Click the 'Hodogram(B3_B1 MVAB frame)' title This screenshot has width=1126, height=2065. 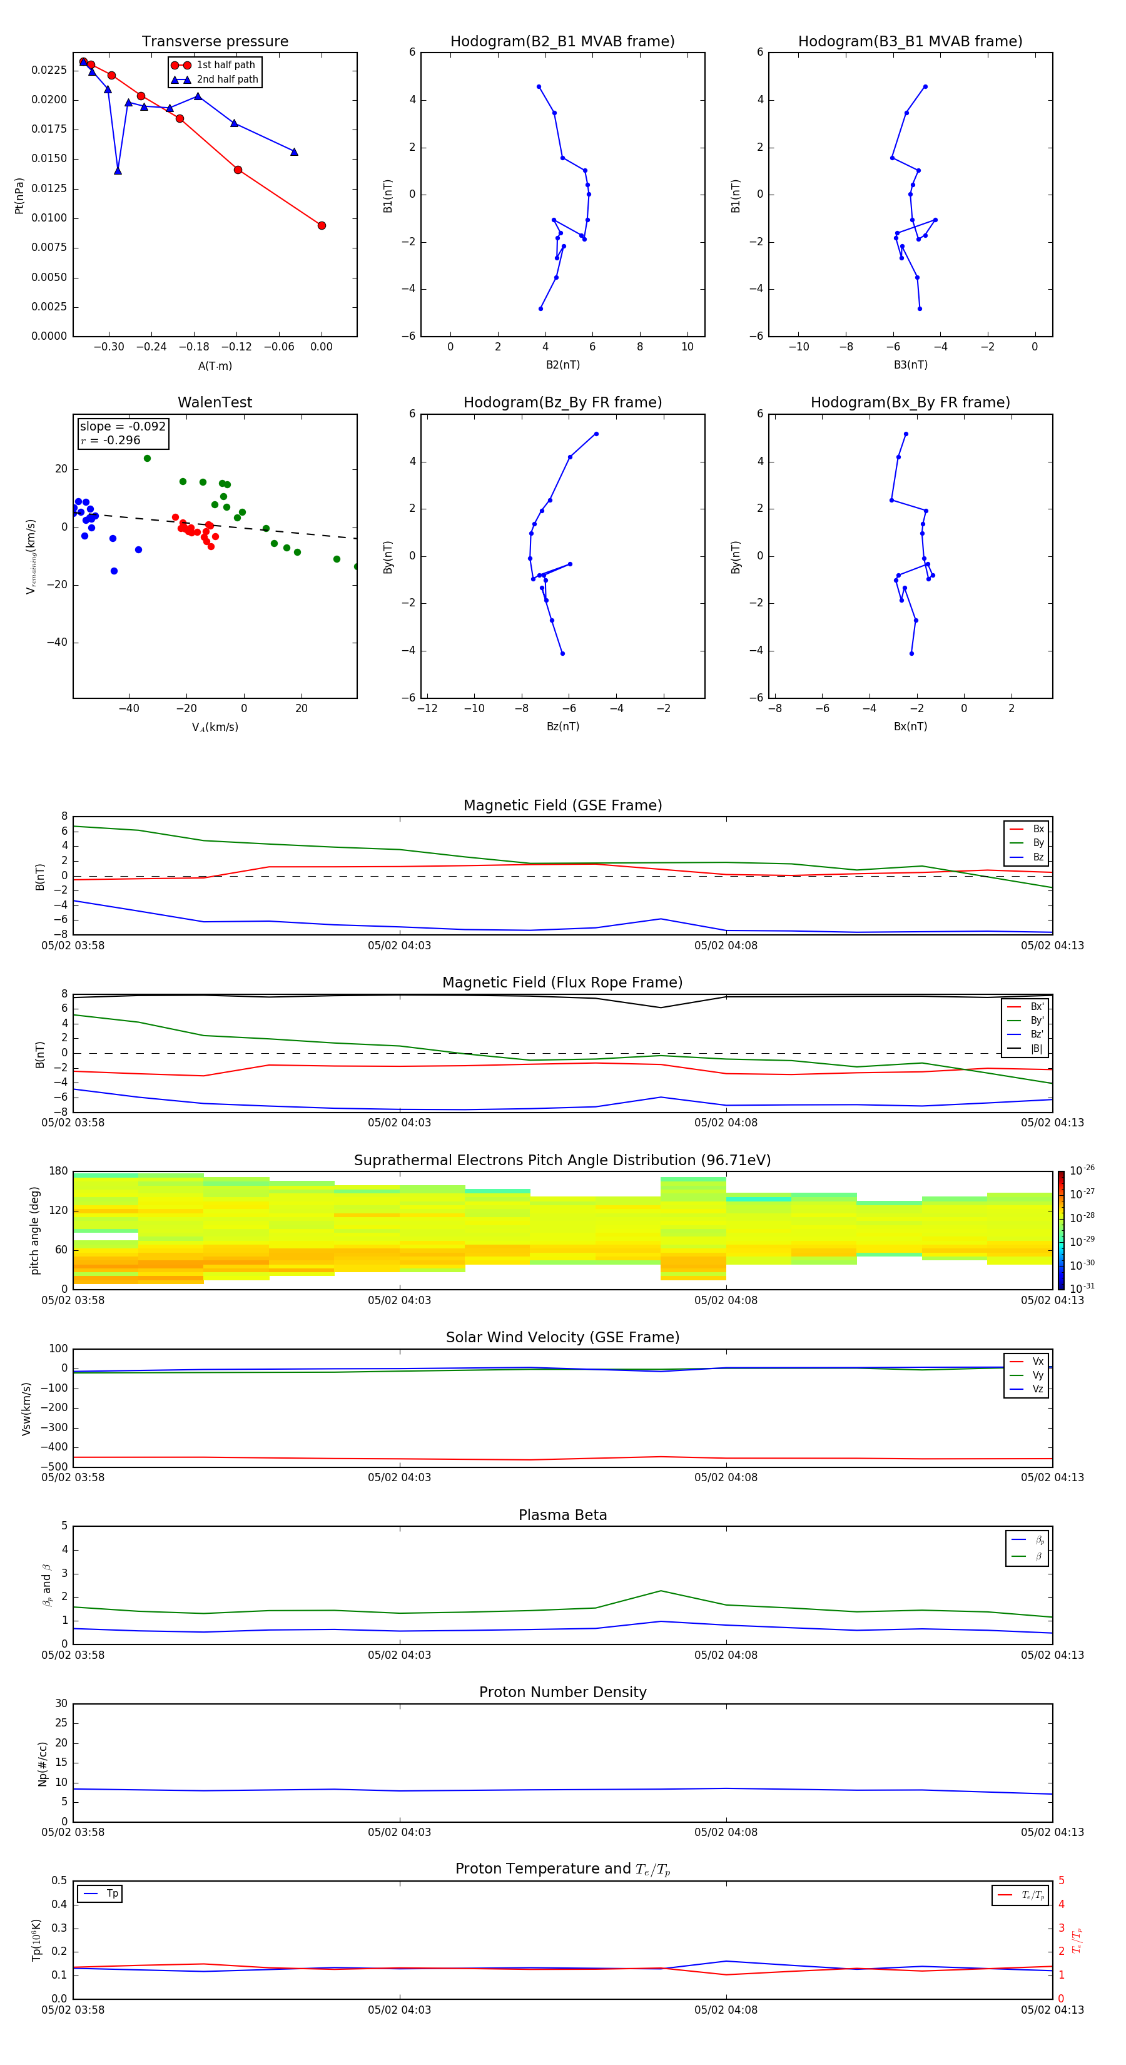pos(910,42)
